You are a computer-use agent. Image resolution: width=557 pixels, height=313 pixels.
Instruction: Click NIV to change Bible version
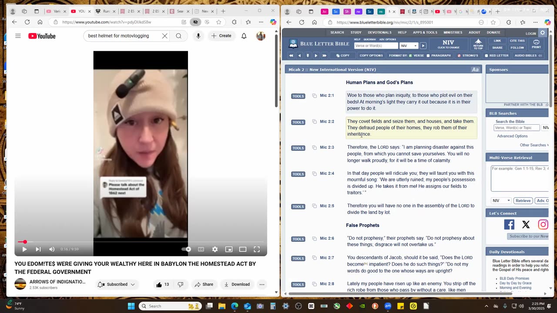coord(448,44)
